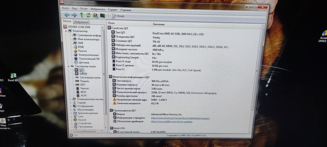The height and width of the screenshot is (147, 327).
Task: Open the users icon in toolbar
Action: click(x=95, y=15)
